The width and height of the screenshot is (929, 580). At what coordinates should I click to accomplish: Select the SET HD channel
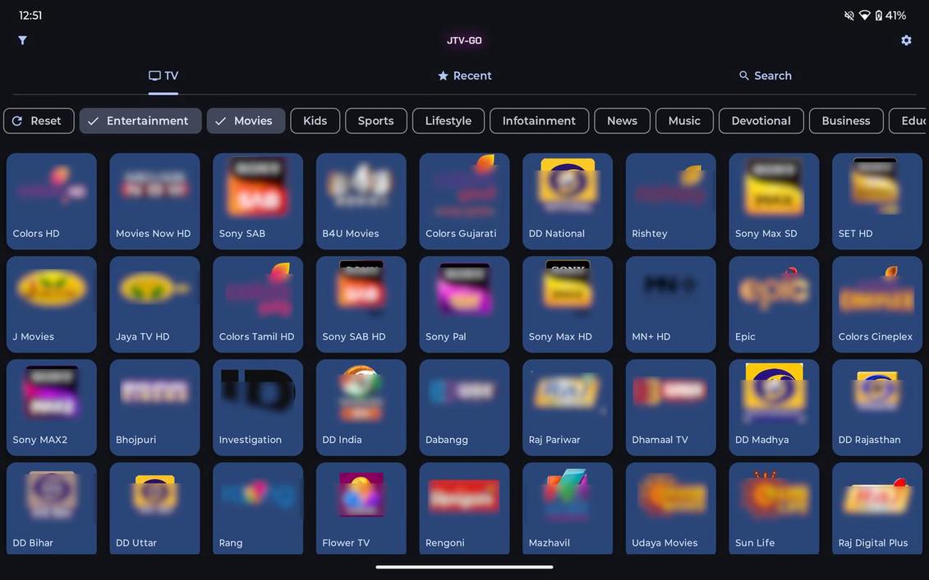pos(877,201)
